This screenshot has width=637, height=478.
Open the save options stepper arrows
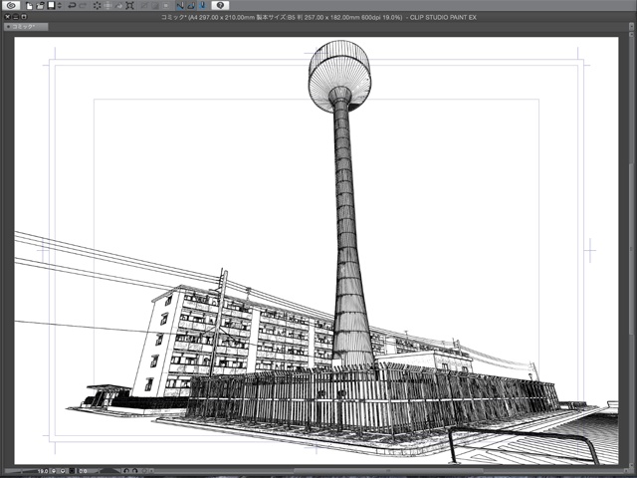click(x=60, y=6)
